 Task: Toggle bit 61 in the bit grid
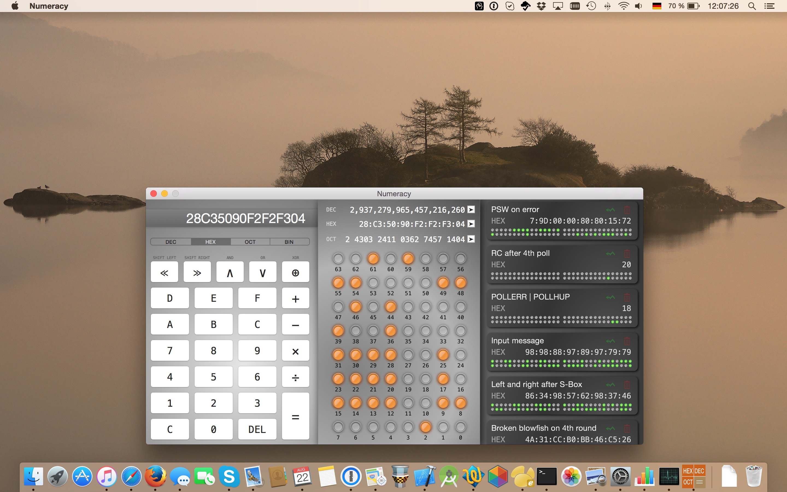coord(373,259)
